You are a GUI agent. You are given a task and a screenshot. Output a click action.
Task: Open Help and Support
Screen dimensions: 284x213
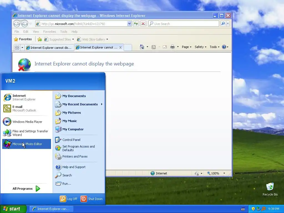(x=79, y=167)
